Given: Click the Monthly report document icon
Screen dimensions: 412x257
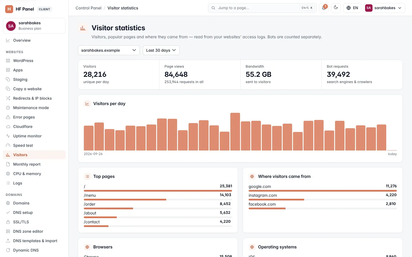Looking at the screenshot, I should click(x=8, y=164).
